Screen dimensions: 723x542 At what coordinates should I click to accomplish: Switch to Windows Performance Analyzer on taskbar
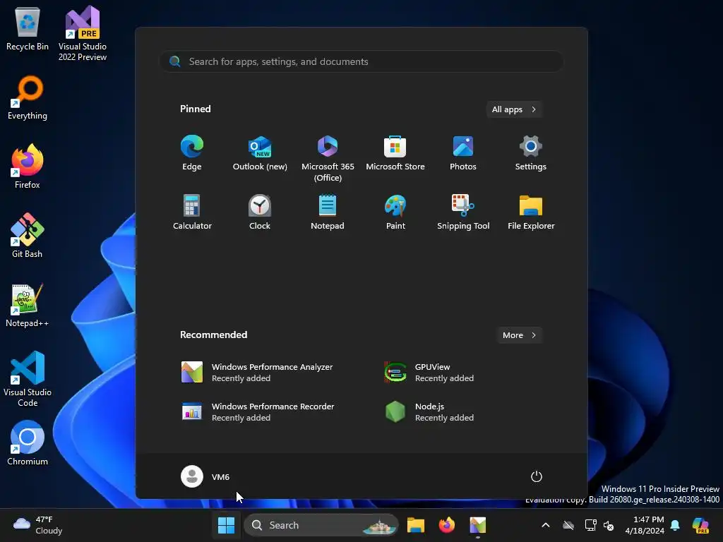(478, 525)
